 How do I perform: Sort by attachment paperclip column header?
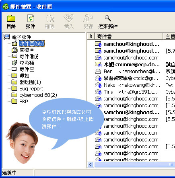point(91,36)
